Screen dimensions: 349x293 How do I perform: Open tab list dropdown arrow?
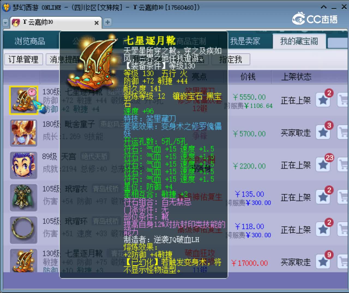coord(5,22)
